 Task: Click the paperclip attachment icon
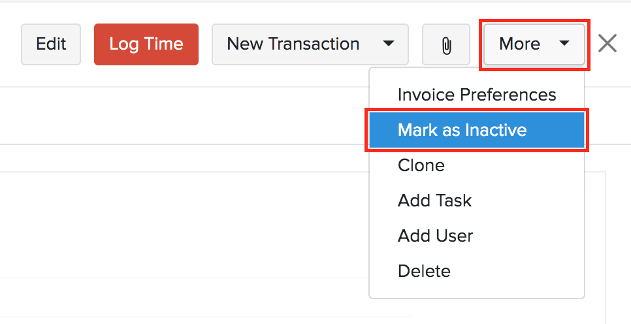click(446, 45)
